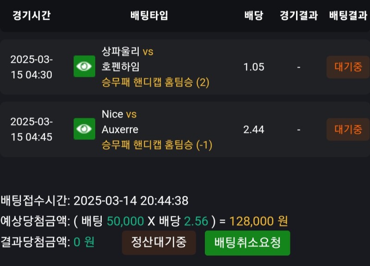
Task: Click the green eye icon for 상파울리 match
Action: coord(84,66)
